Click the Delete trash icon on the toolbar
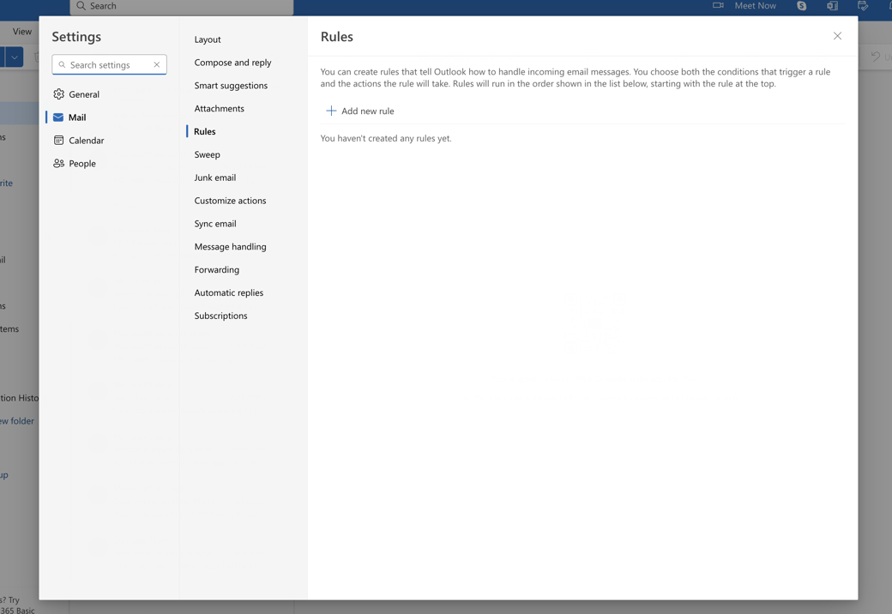 (x=38, y=57)
